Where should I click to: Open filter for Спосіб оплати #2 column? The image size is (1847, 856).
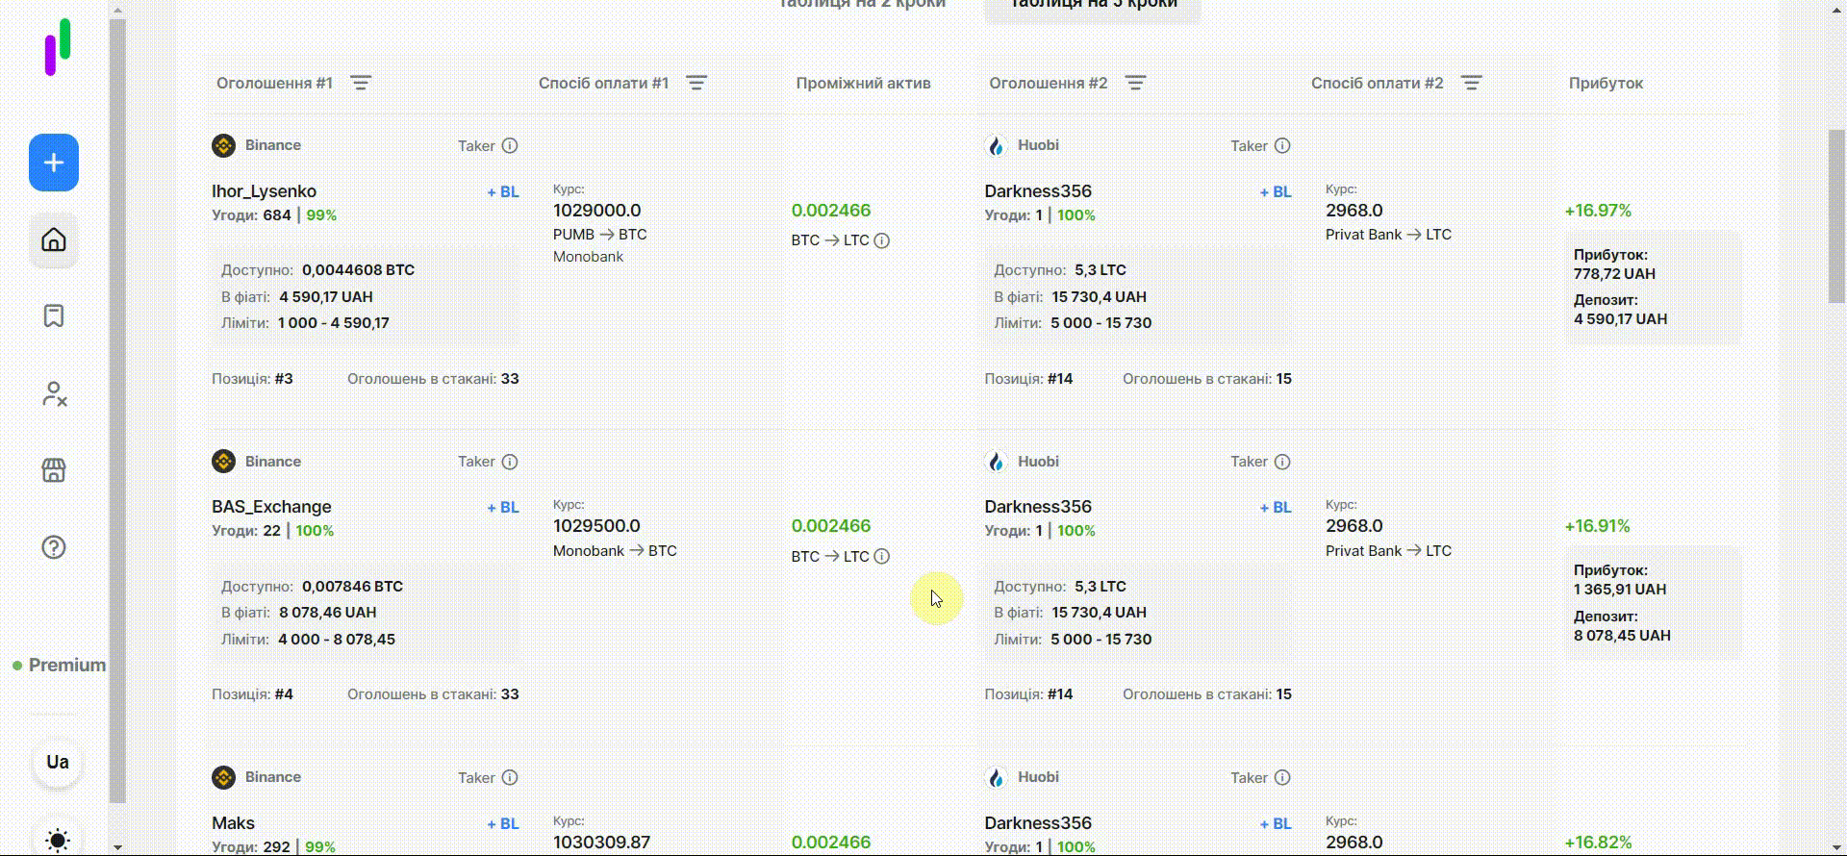tap(1471, 84)
